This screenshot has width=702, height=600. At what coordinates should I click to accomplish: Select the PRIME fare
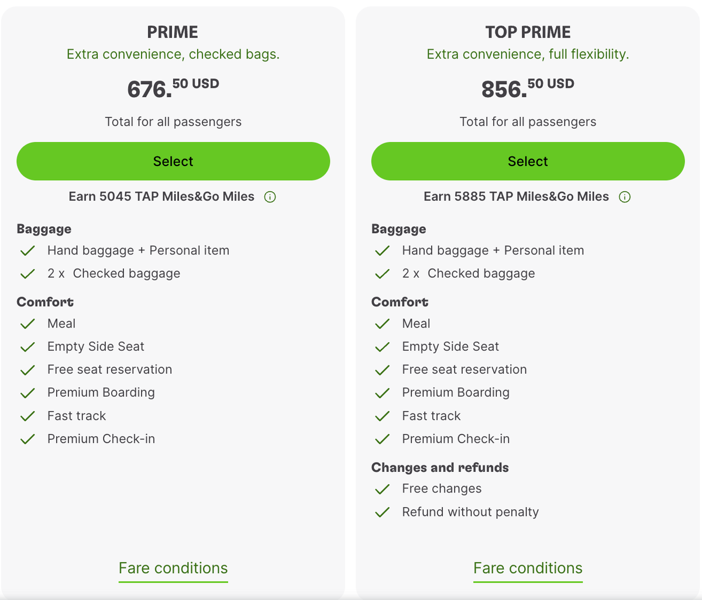click(173, 161)
